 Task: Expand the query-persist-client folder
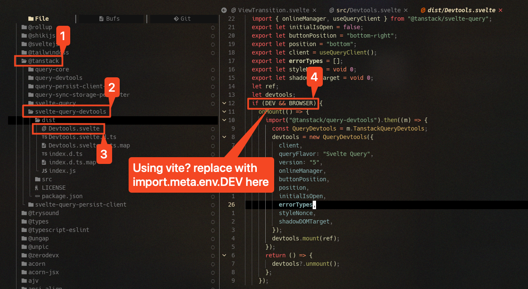[x=67, y=86]
